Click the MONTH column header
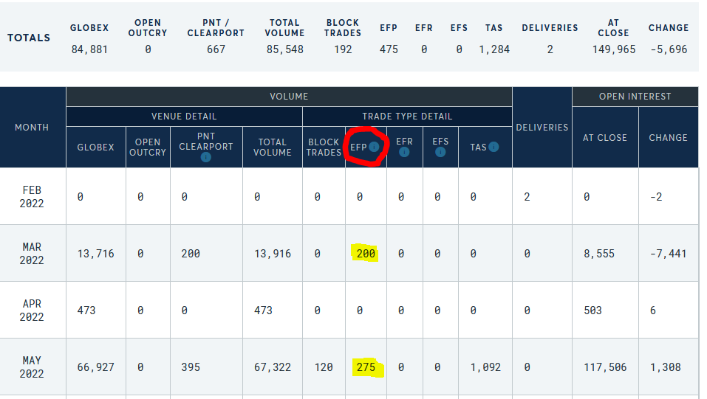Viewport: 707px width, 399px height. tap(32, 128)
